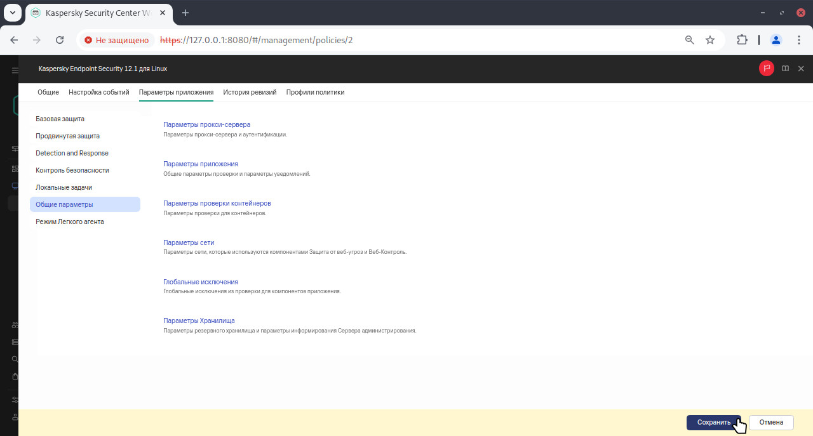Click the Сохранить button
Screen dimensions: 813x436
coord(714,423)
